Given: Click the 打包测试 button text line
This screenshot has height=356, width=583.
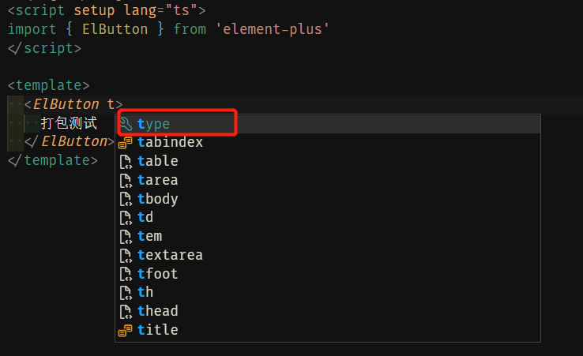Looking at the screenshot, I should [70, 123].
